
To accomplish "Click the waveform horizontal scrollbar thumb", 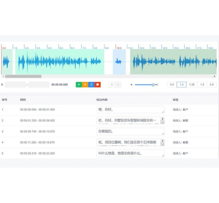I will pos(23,76).
